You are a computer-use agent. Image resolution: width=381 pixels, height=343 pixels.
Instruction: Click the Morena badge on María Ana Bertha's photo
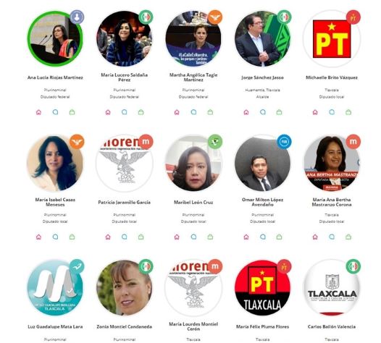[x=353, y=142]
